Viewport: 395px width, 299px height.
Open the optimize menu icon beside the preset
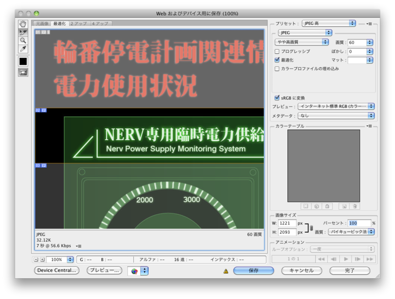369,24
